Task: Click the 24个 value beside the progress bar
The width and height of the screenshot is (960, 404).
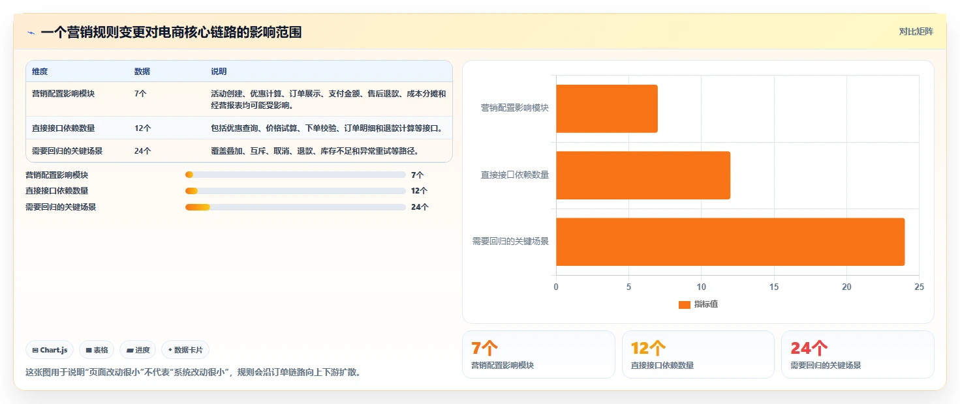Action: tap(420, 207)
